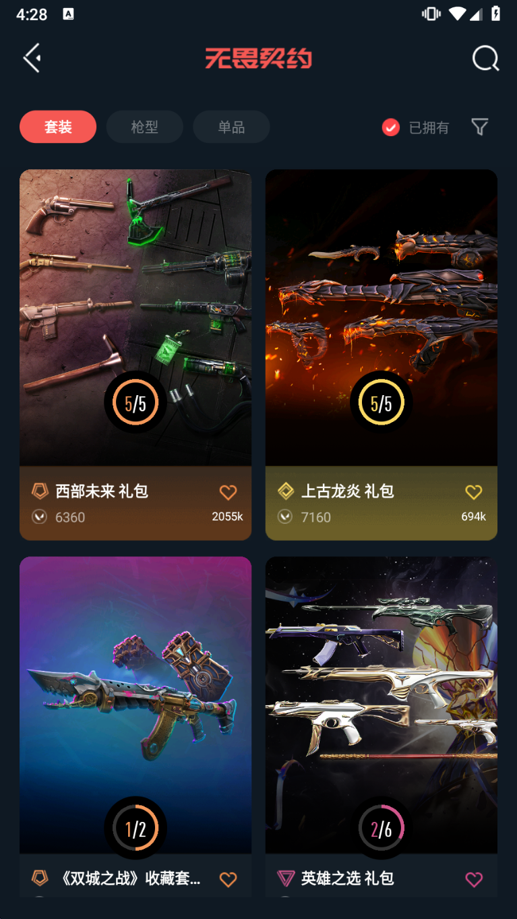This screenshot has height=919, width=517.
Task: Click the 1/2 progress ring on 双城之战
Action: tap(135, 828)
